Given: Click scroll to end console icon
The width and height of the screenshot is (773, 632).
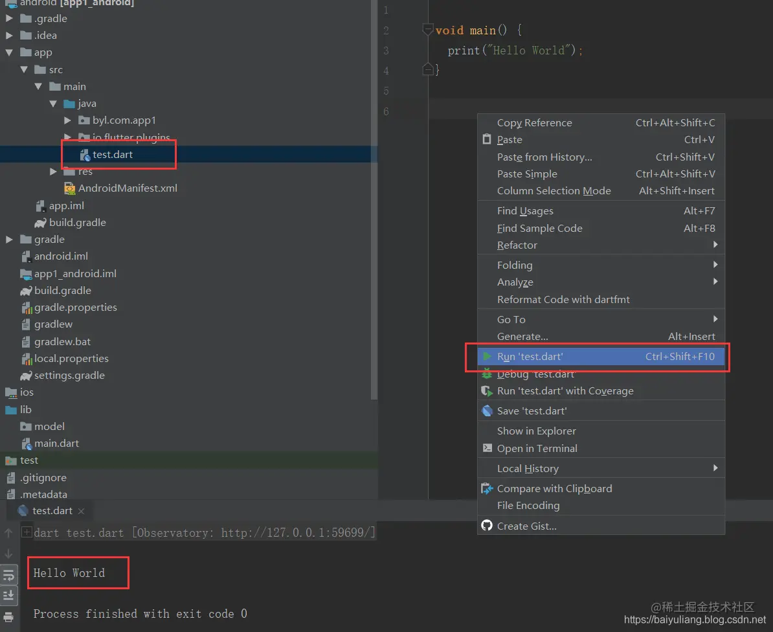Looking at the screenshot, I should (x=8, y=596).
